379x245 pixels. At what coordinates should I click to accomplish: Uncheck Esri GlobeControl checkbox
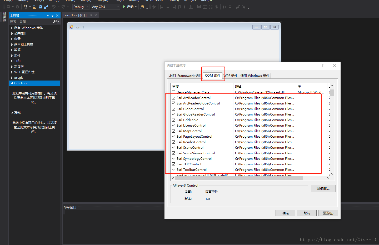pyautogui.click(x=173, y=109)
